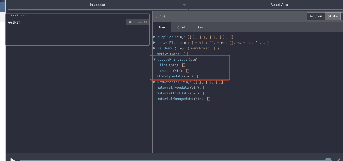Click the supplier array value preview
The image size is (343, 161).
tap(210, 37)
